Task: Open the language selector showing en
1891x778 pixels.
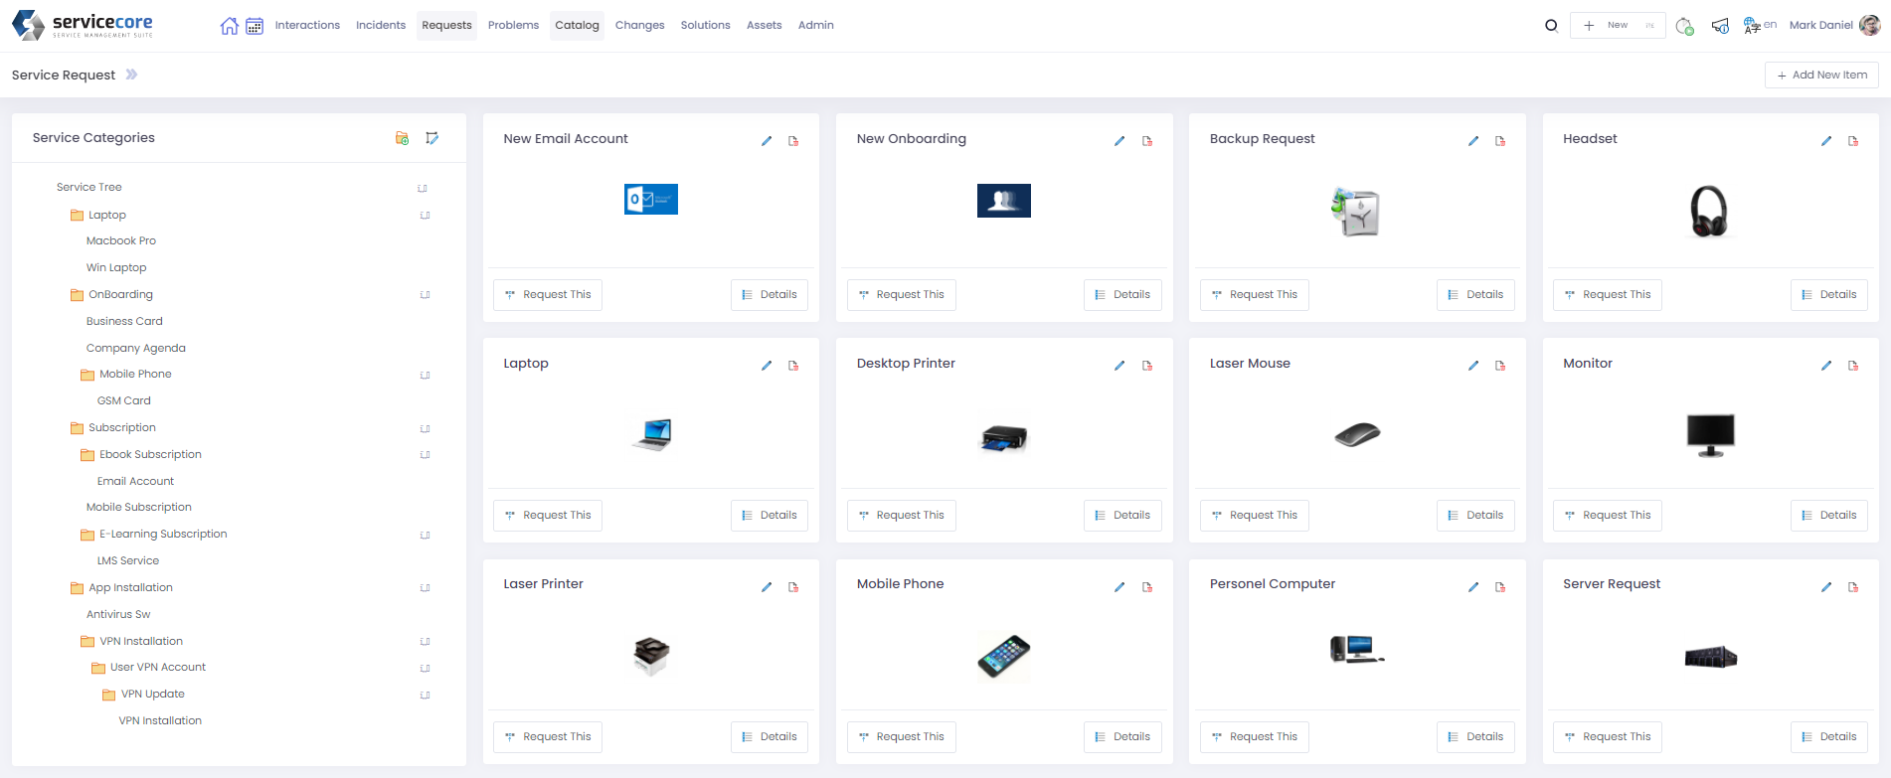Action: (x=1760, y=25)
